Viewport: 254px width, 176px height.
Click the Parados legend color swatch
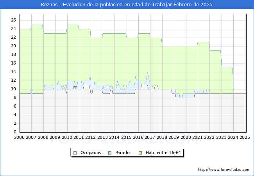coord(110,153)
